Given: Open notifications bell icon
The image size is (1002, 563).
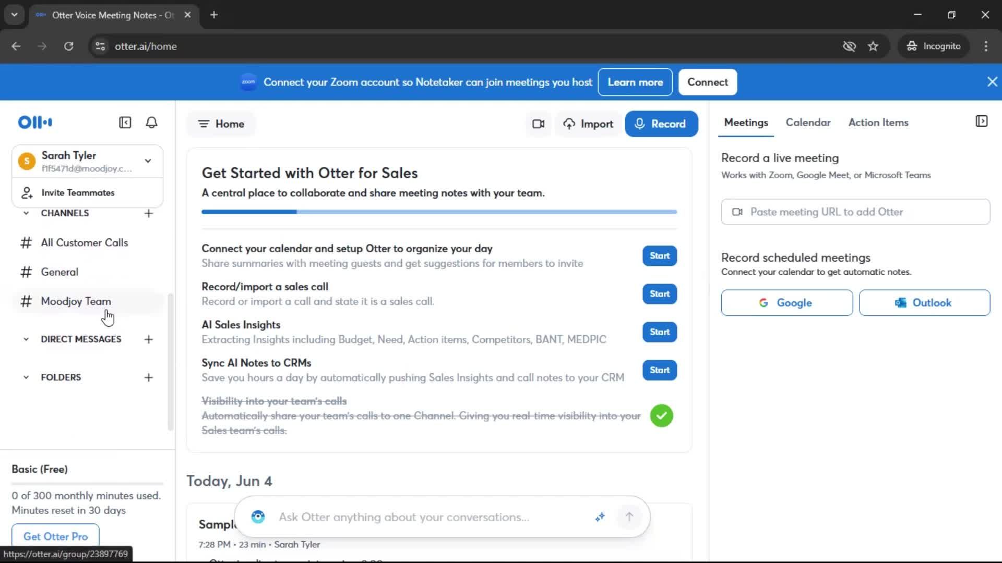Looking at the screenshot, I should point(151,123).
